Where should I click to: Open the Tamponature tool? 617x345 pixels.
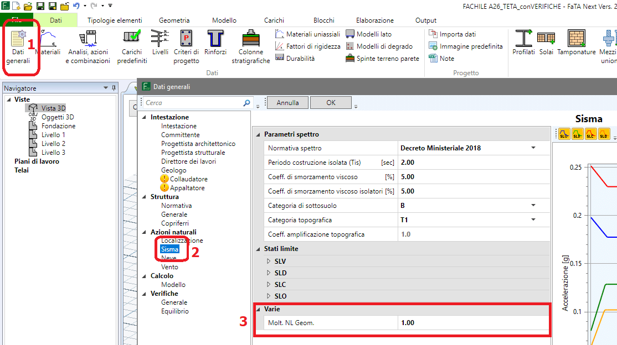[577, 43]
